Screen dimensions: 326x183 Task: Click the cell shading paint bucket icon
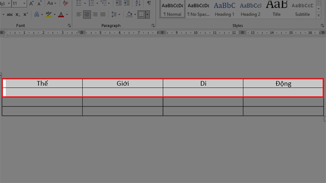[129, 15]
